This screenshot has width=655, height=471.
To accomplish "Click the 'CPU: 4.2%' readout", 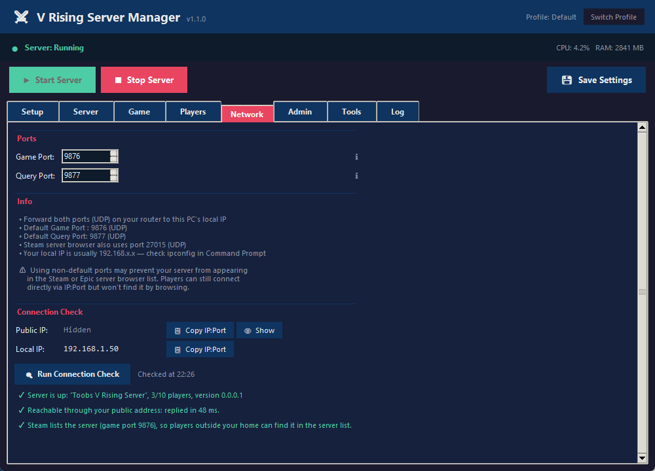I will pyautogui.click(x=572, y=48).
